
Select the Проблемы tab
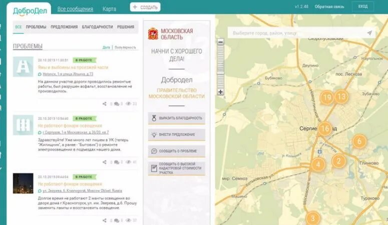click(x=36, y=27)
